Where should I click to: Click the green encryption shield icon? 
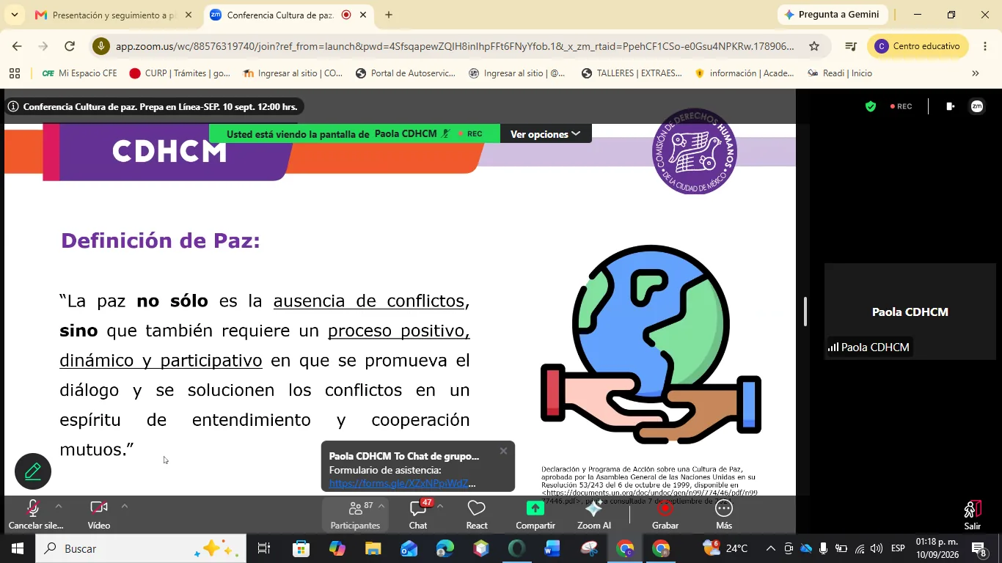coord(871,106)
